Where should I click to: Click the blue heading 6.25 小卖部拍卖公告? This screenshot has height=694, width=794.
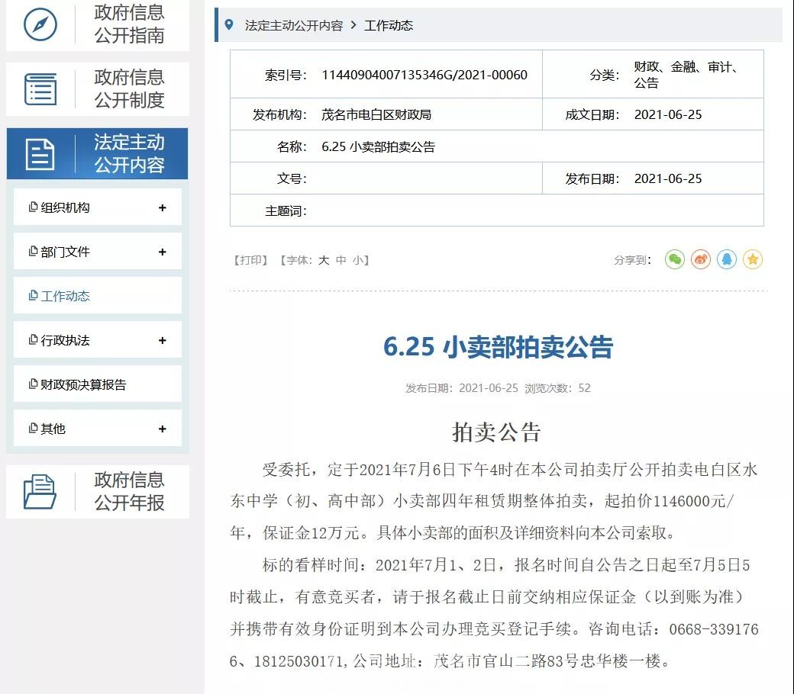pyautogui.click(x=498, y=347)
